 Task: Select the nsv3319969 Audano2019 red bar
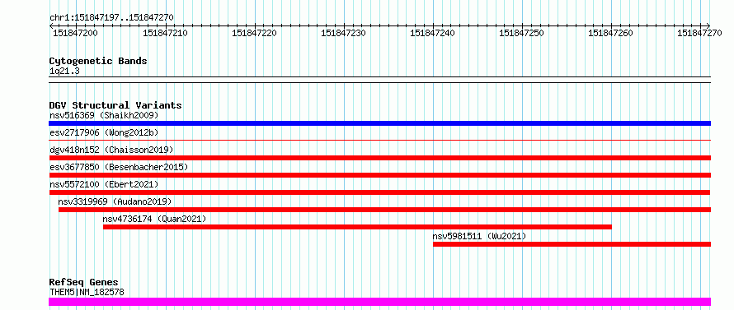coord(384,210)
